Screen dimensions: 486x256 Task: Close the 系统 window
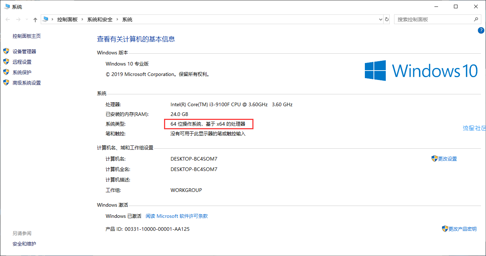[x=476, y=6]
